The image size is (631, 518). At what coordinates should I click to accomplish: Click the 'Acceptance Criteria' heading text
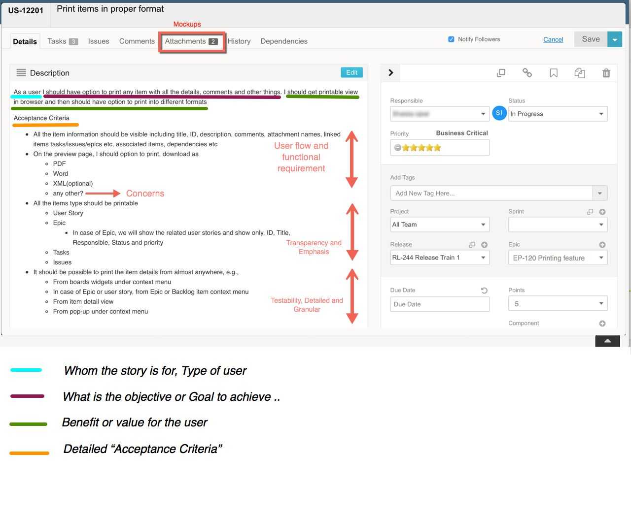(41, 118)
